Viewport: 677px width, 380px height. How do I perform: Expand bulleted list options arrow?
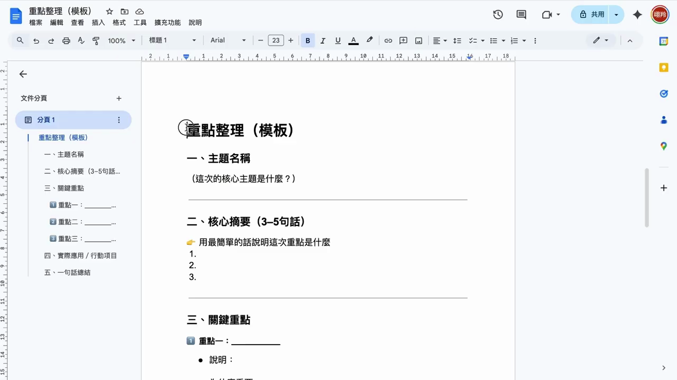[503, 41]
